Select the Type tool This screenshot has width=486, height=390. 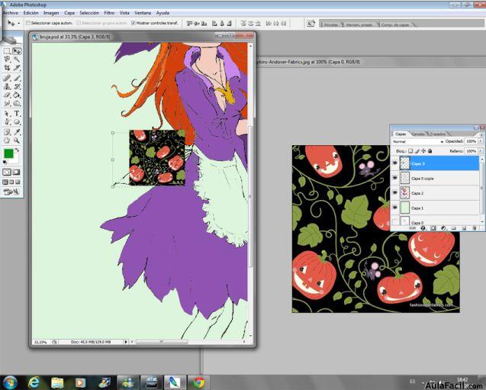click(17, 114)
